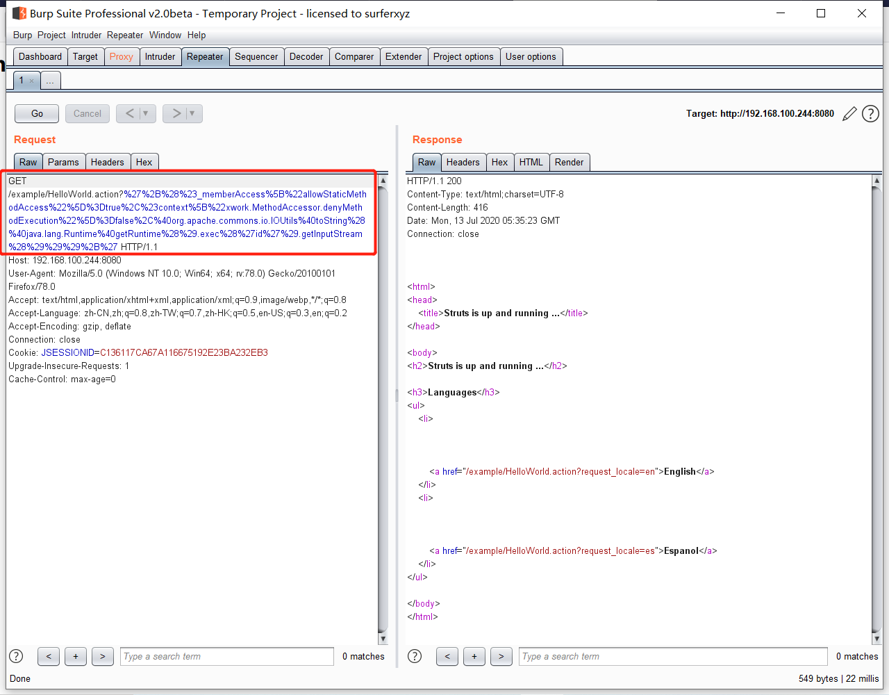Click response scrollbar up arrow
This screenshot has width=889, height=695.
(x=876, y=181)
